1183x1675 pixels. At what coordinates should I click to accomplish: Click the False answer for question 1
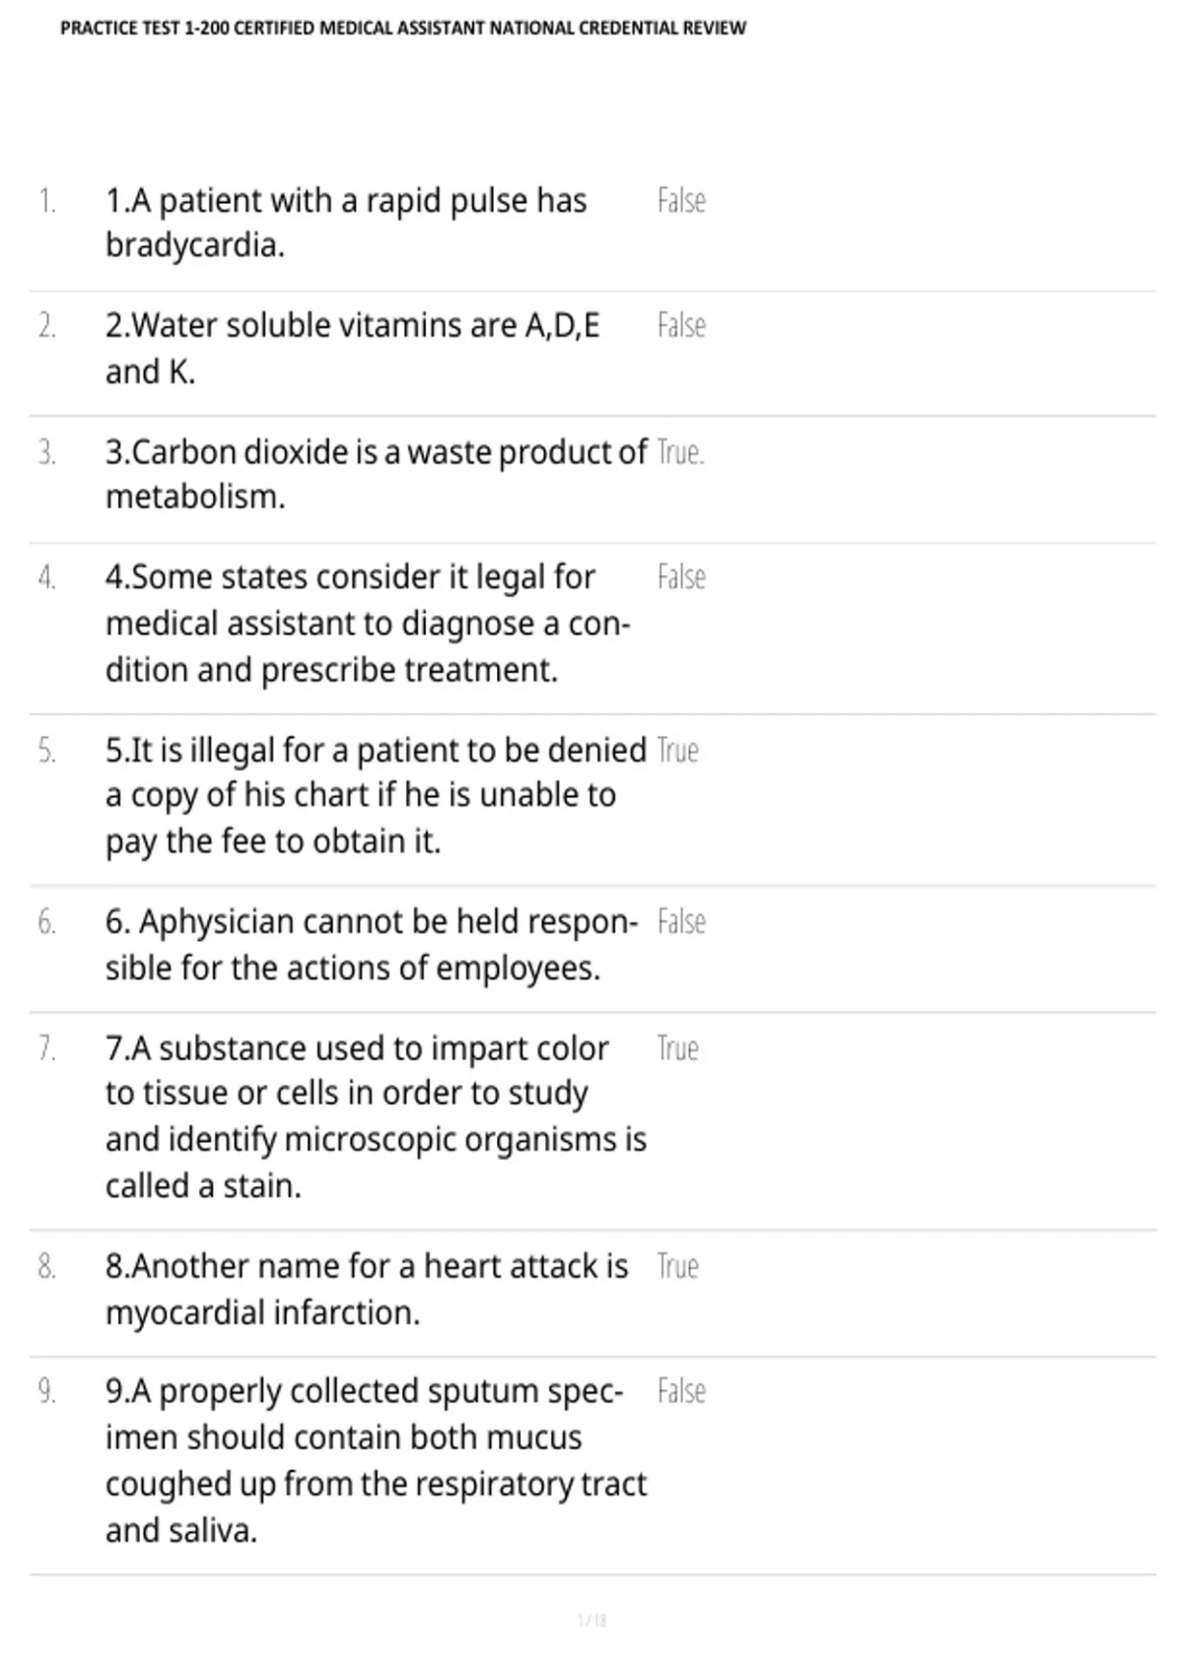tap(681, 201)
